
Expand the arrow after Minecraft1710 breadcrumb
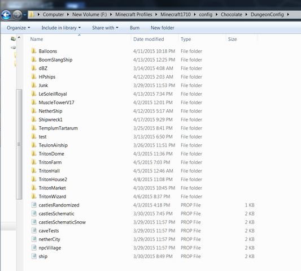pyautogui.click(x=195, y=14)
